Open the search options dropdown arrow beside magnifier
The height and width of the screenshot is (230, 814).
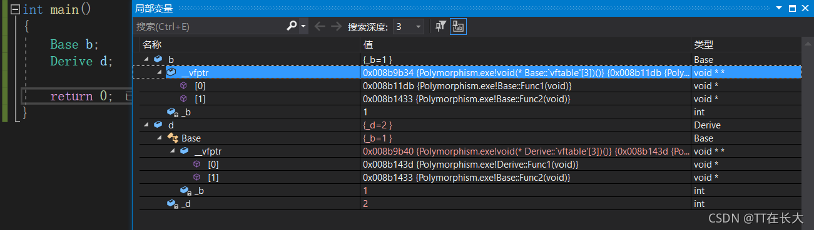click(x=303, y=26)
